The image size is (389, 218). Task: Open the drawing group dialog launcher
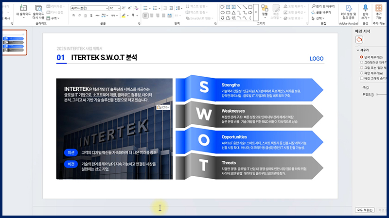307,24
